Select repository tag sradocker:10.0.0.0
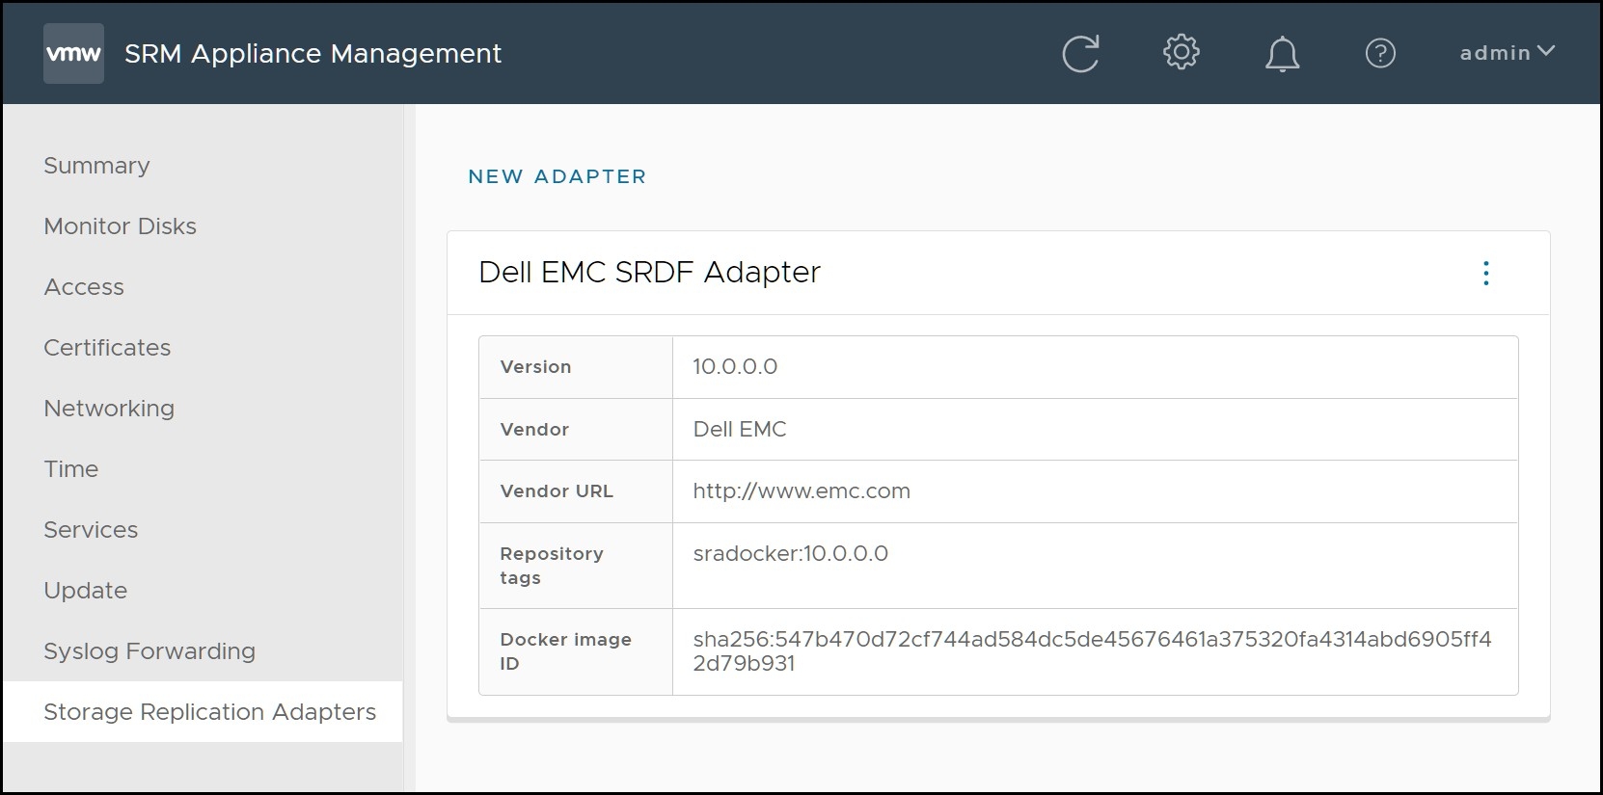The width and height of the screenshot is (1603, 795). pyautogui.click(x=791, y=554)
